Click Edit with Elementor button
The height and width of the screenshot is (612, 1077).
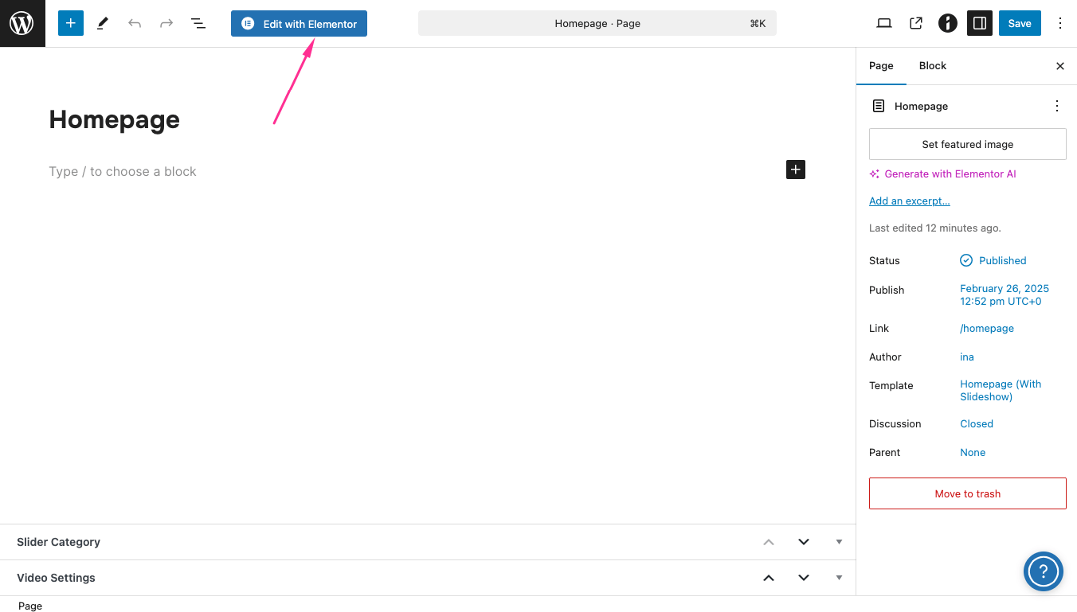[300, 24]
